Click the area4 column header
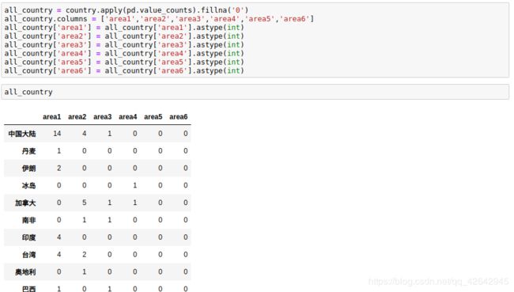The height and width of the screenshot is (292, 514). point(127,117)
